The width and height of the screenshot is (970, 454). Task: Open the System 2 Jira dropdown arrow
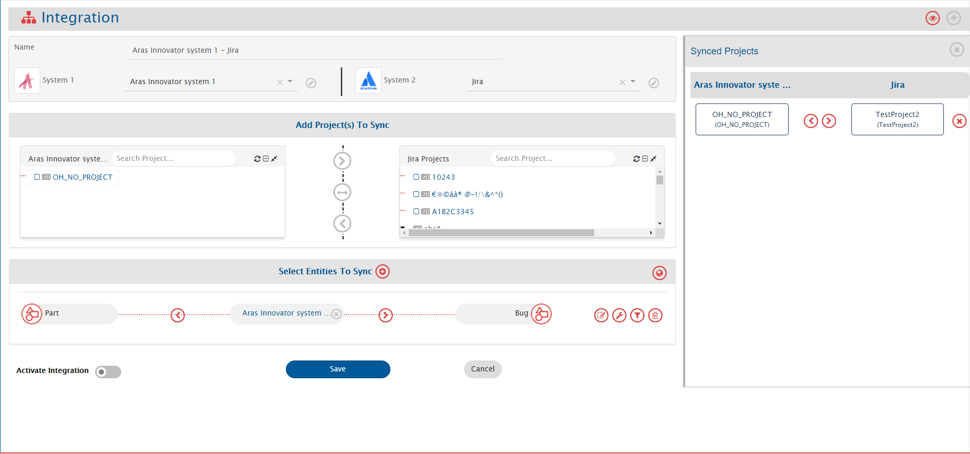click(633, 82)
